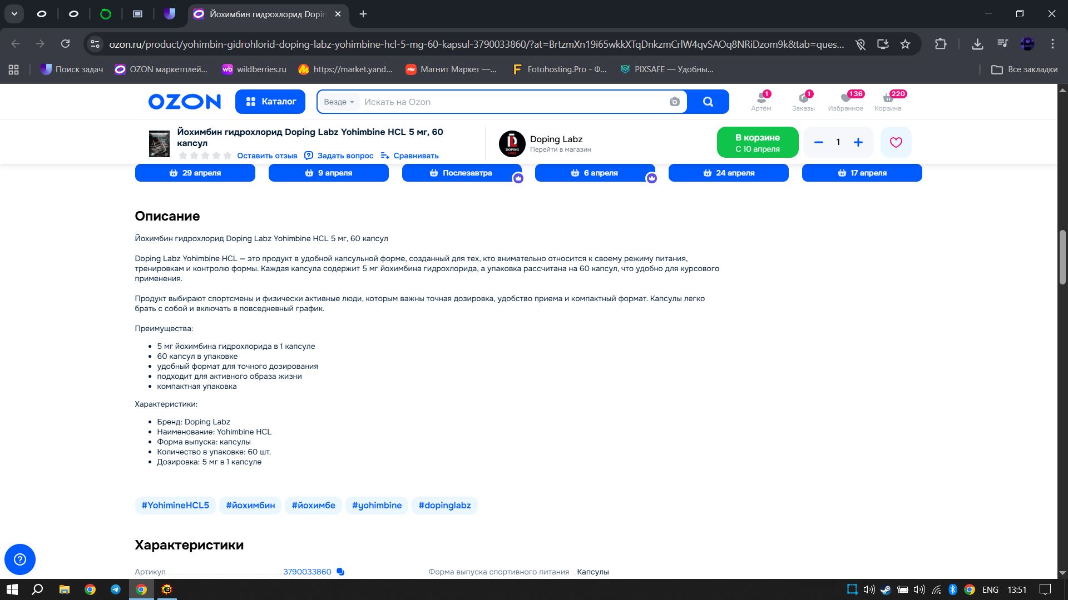Open the wildberries.ru bookmark

click(x=254, y=69)
